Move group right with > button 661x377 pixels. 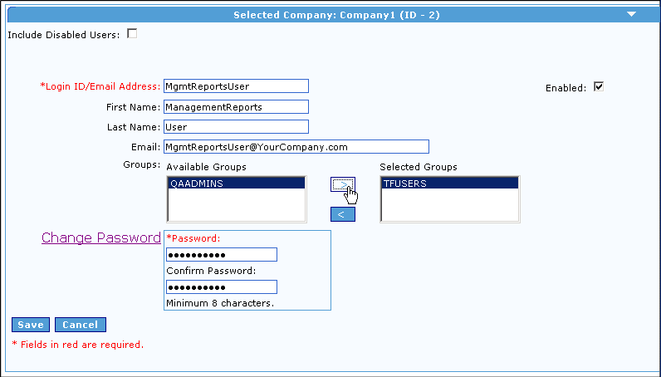pyautogui.click(x=343, y=184)
